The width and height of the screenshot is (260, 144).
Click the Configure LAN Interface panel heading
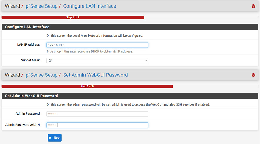(x=130, y=27)
